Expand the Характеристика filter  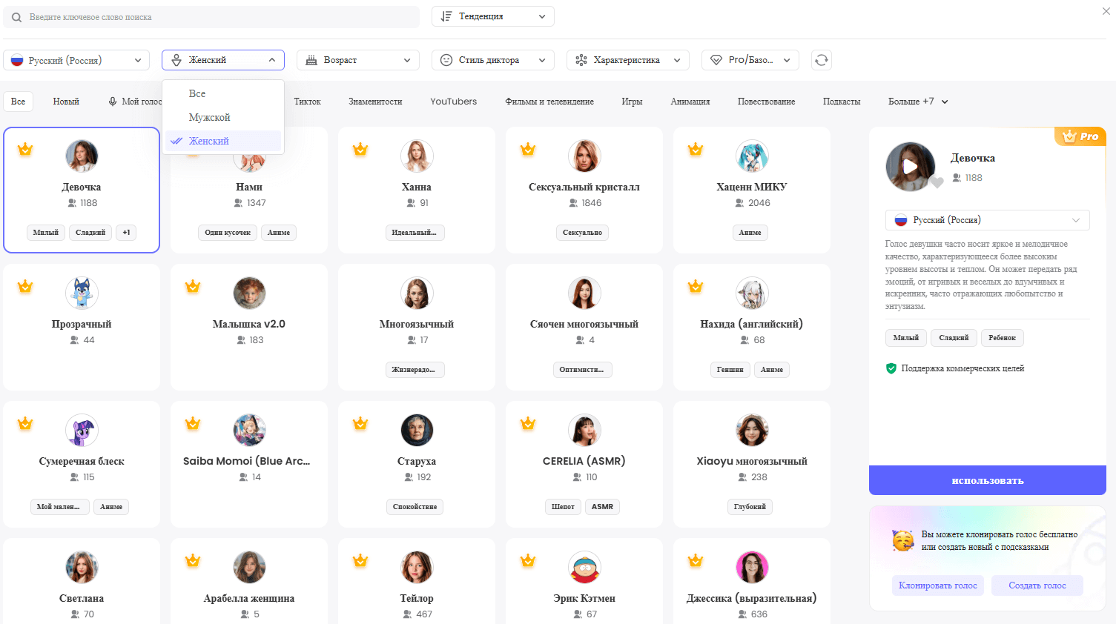coord(628,60)
